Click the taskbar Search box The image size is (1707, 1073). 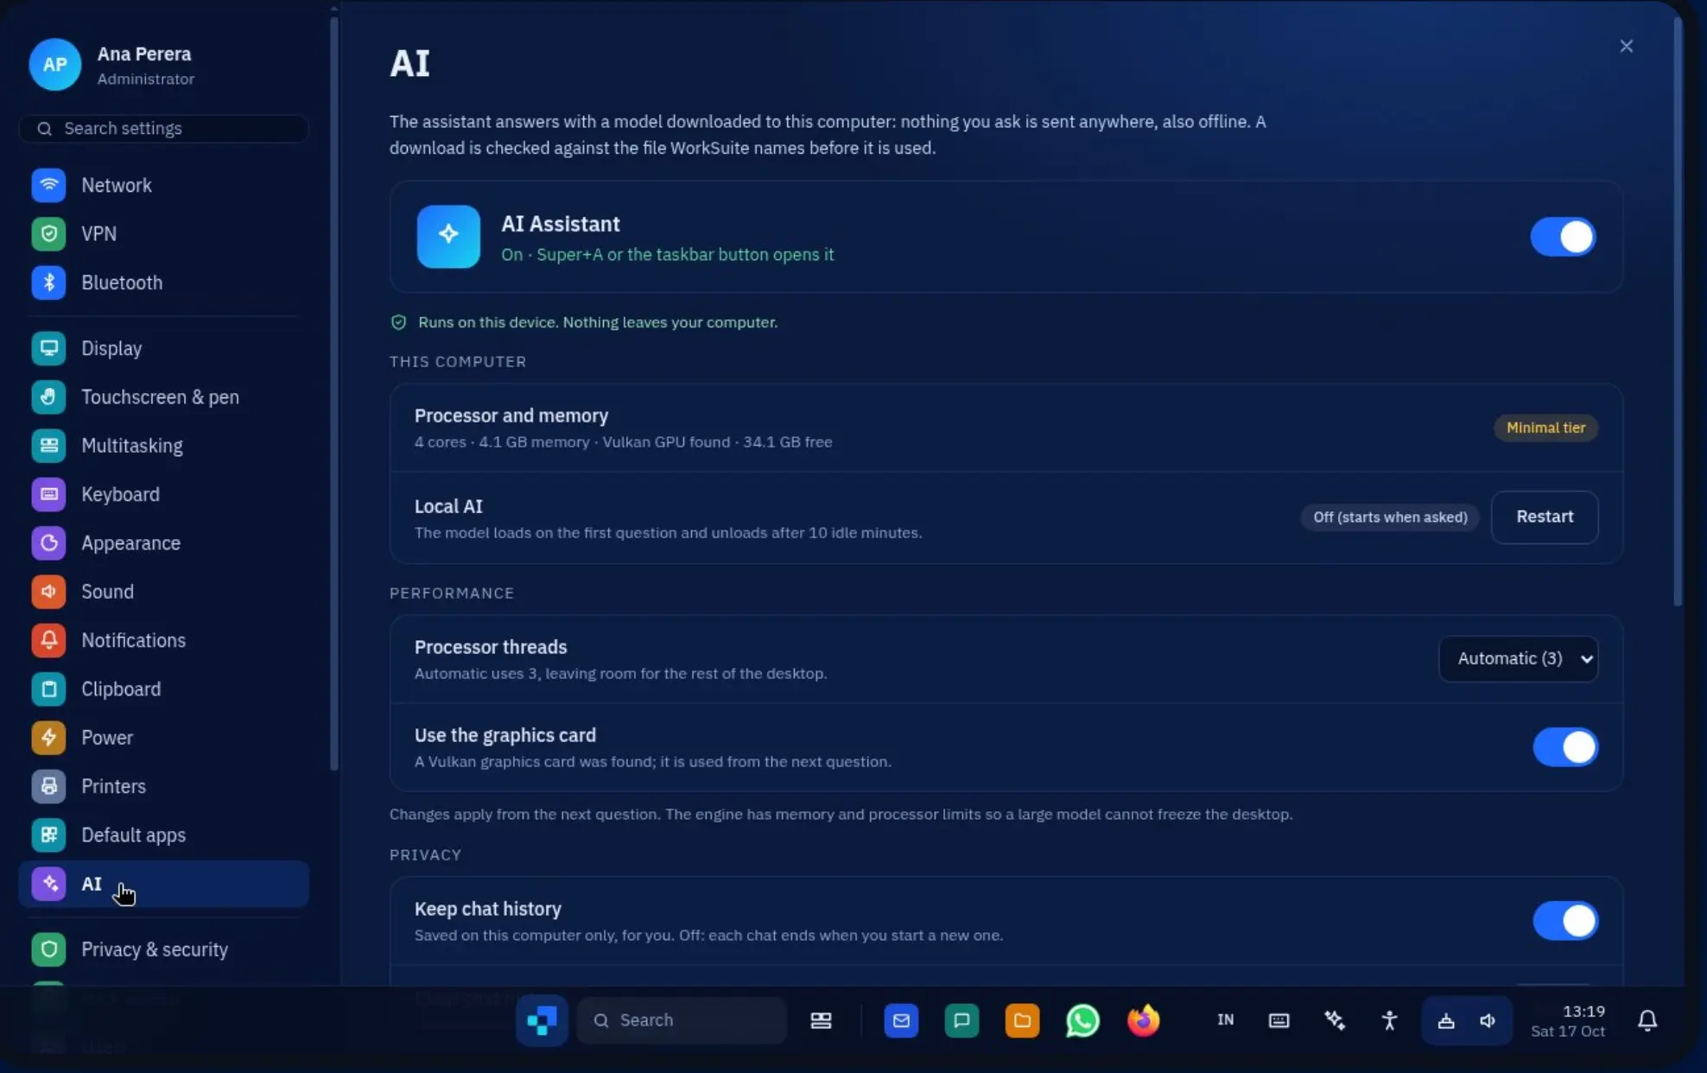682,1020
